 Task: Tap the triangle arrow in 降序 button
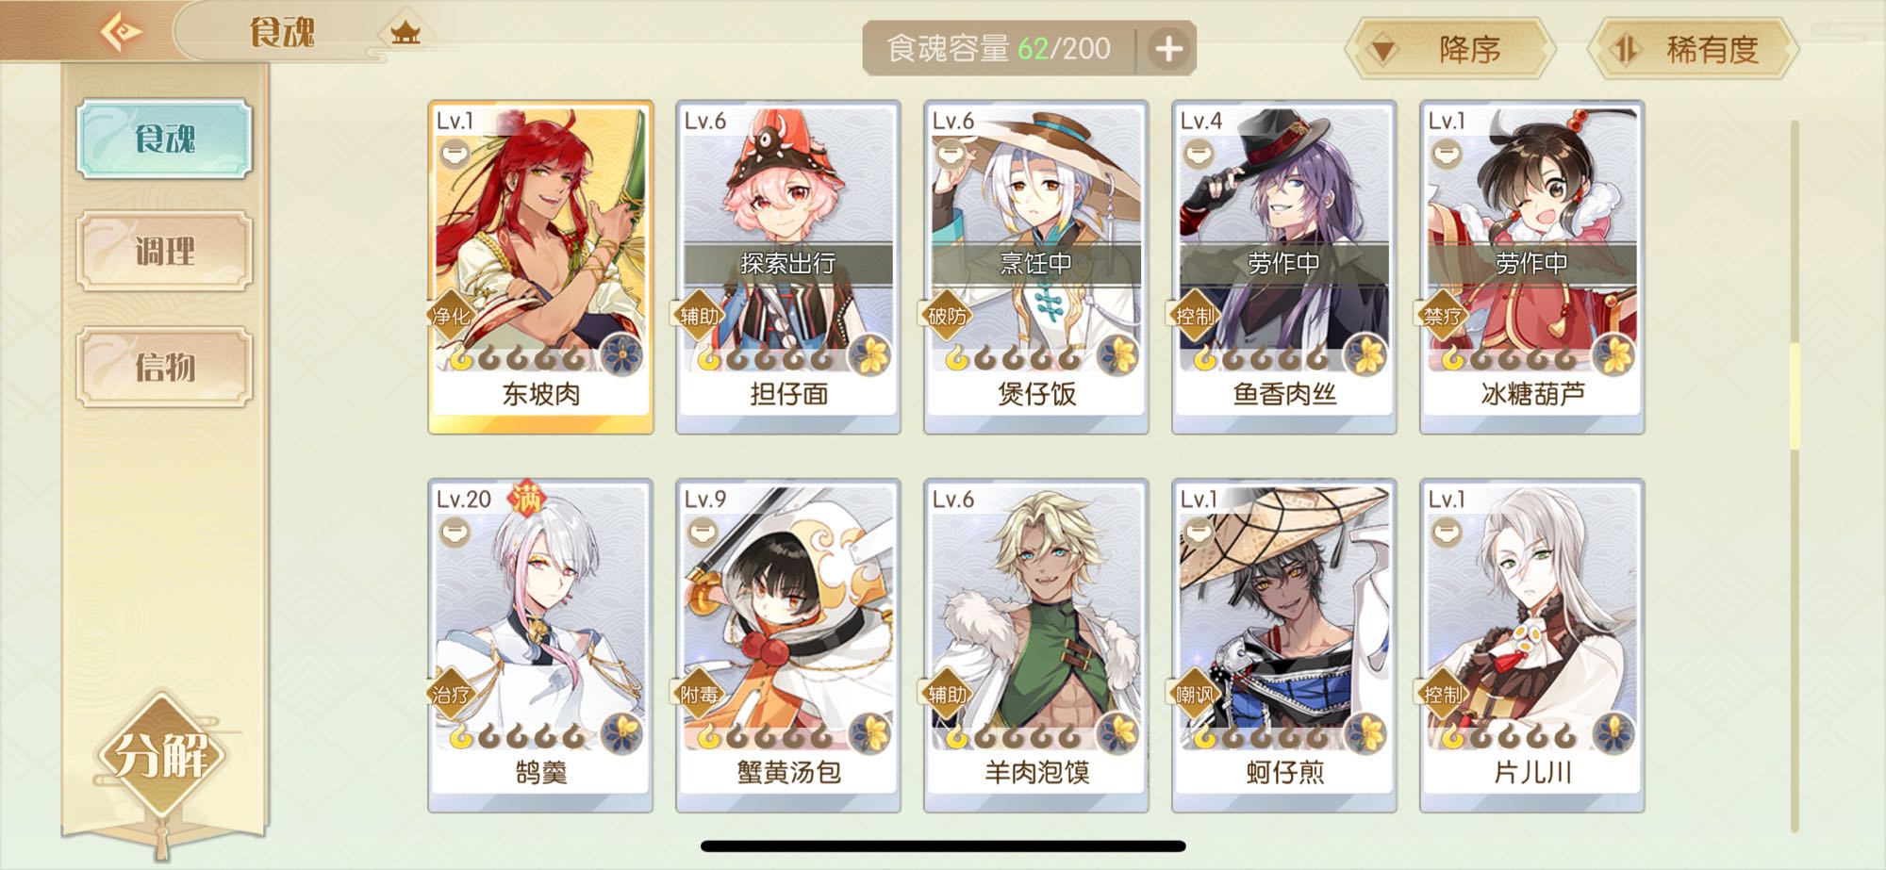coord(1382,49)
